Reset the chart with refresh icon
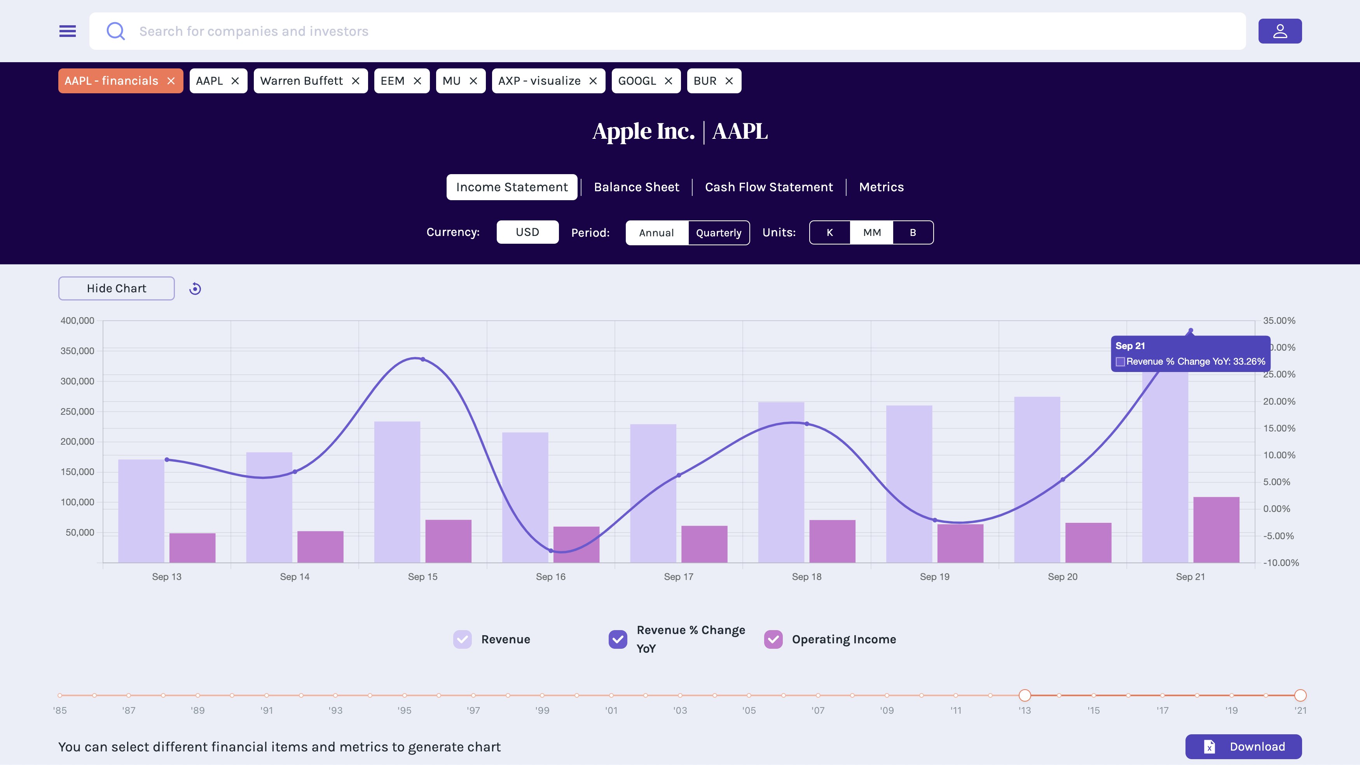Image resolution: width=1360 pixels, height=765 pixels. tap(195, 289)
